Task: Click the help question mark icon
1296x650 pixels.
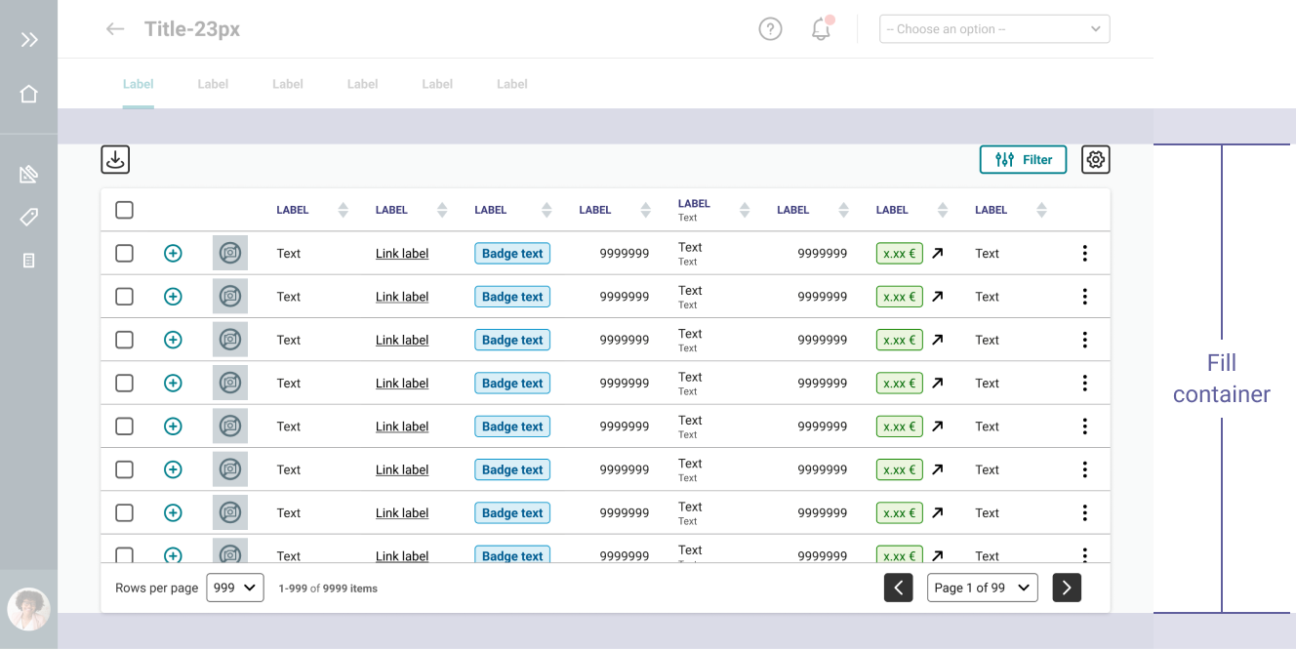Action: click(770, 29)
